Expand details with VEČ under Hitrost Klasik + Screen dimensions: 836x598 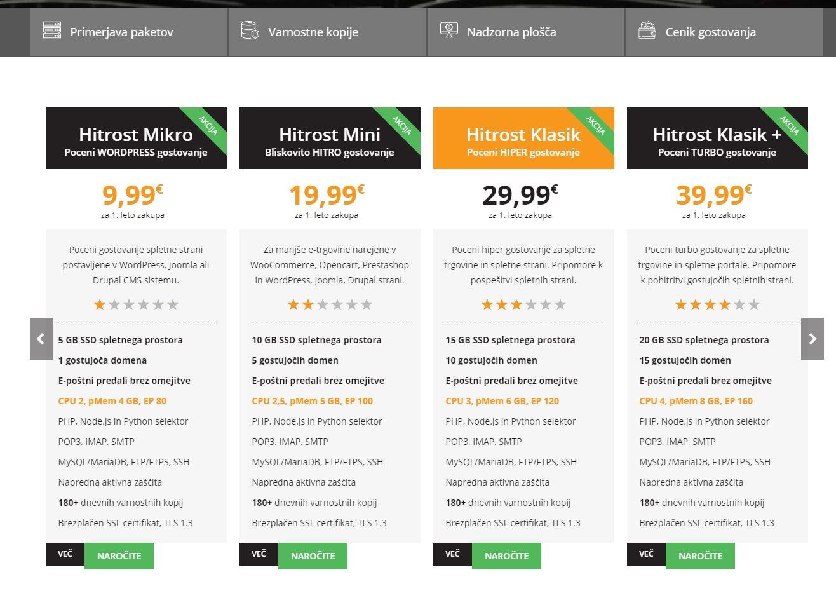coord(646,554)
